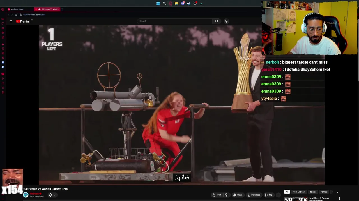Image resolution: width=359 pixels, height=201 pixels.
Task: Select the From MrBeast filter chip
Action: [299, 192]
